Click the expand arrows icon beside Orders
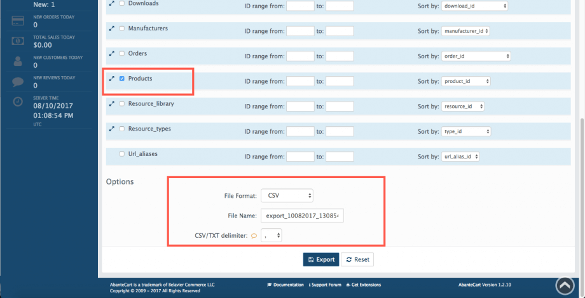This screenshot has width=585, height=298. coord(112,53)
